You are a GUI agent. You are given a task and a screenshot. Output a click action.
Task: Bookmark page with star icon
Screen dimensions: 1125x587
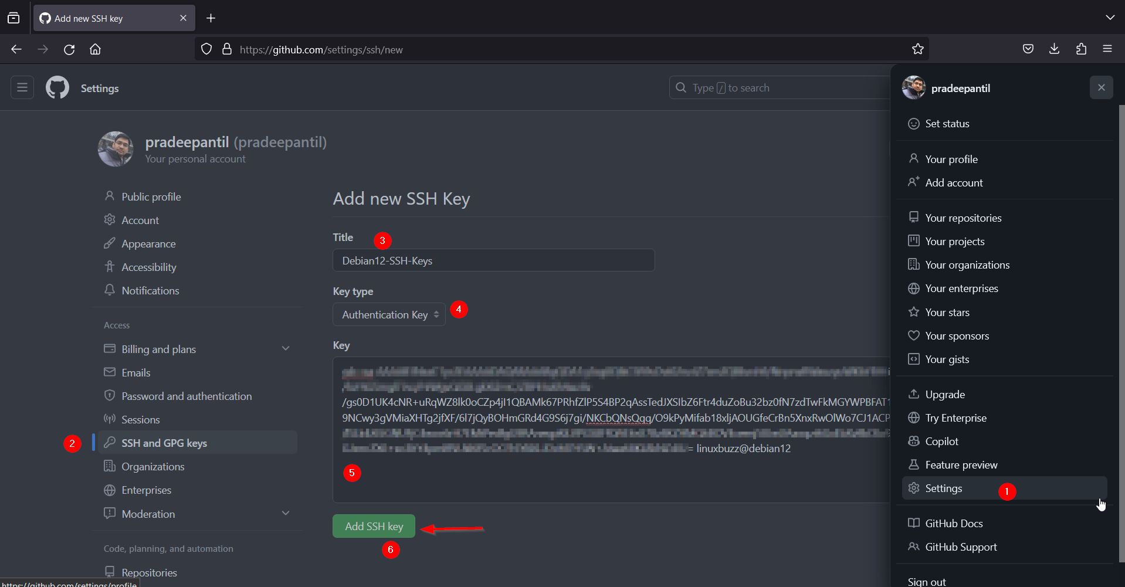918,49
